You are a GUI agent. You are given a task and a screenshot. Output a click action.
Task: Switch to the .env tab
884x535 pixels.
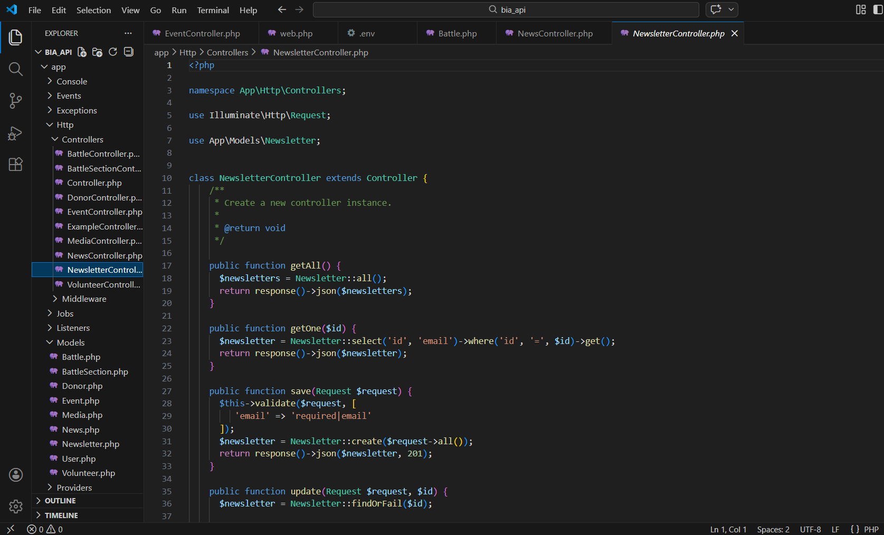[x=366, y=33]
